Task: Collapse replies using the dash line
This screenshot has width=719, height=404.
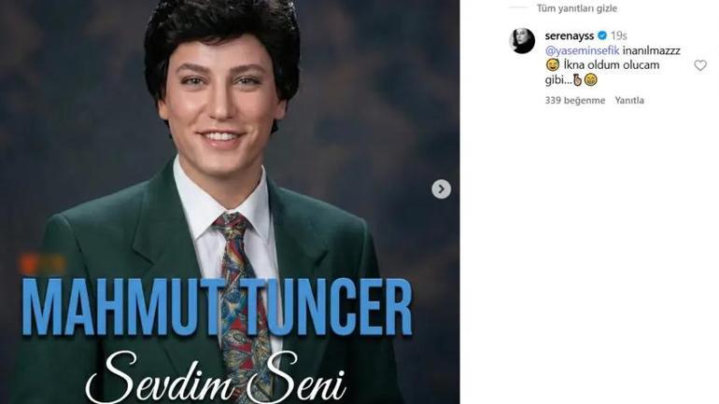Action: [x=520, y=8]
